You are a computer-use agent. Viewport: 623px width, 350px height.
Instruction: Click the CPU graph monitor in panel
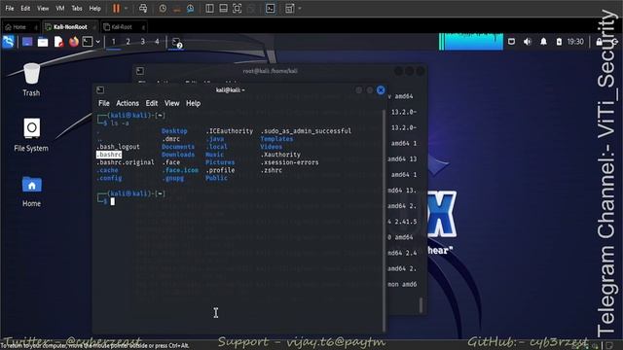[x=471, y=42]
